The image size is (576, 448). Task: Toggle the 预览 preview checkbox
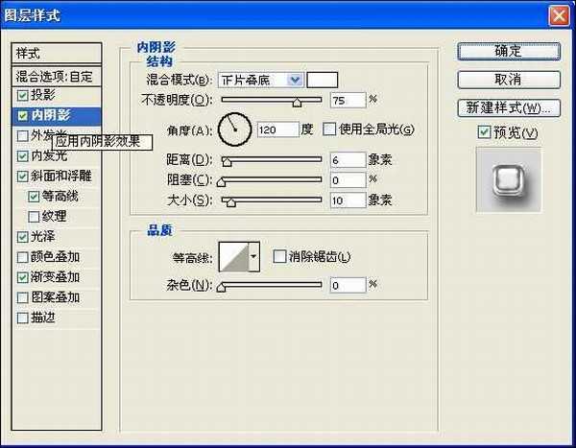(x=484, y=131)
